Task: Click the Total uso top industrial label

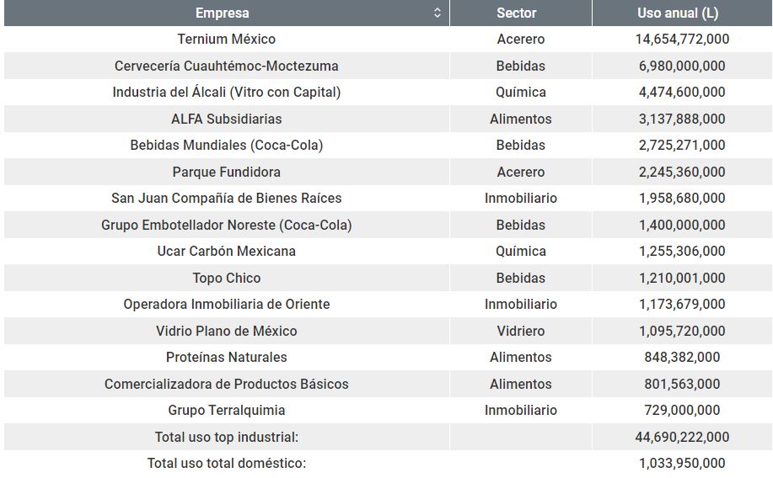Action: pos(226,437)
